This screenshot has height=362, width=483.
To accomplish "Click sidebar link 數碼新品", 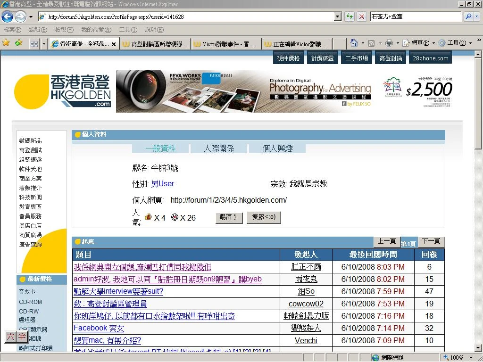I will 30,140.
